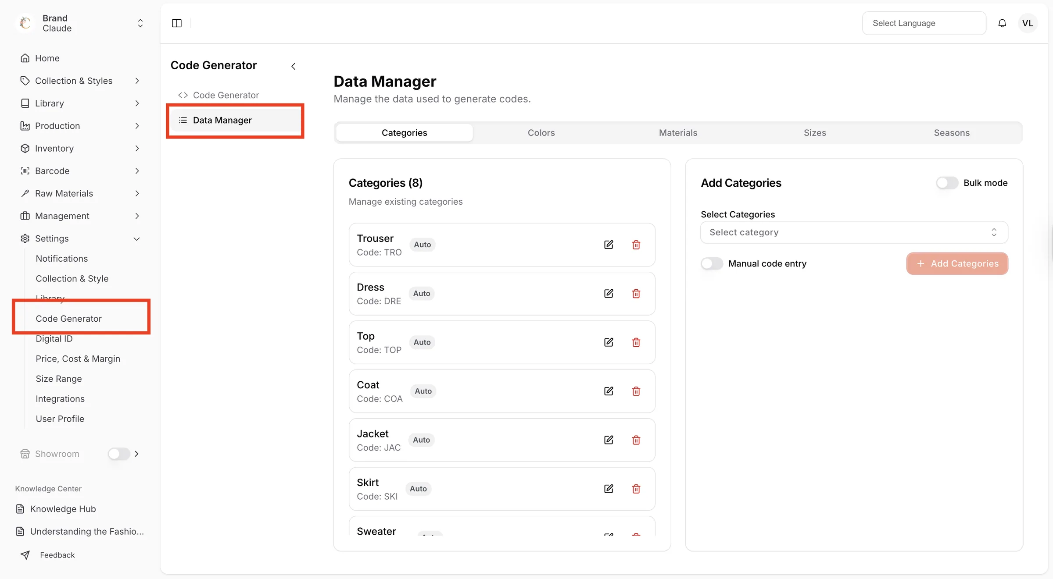Open the Barcode menu
1053x579 pixels.
tap(80, 171)
